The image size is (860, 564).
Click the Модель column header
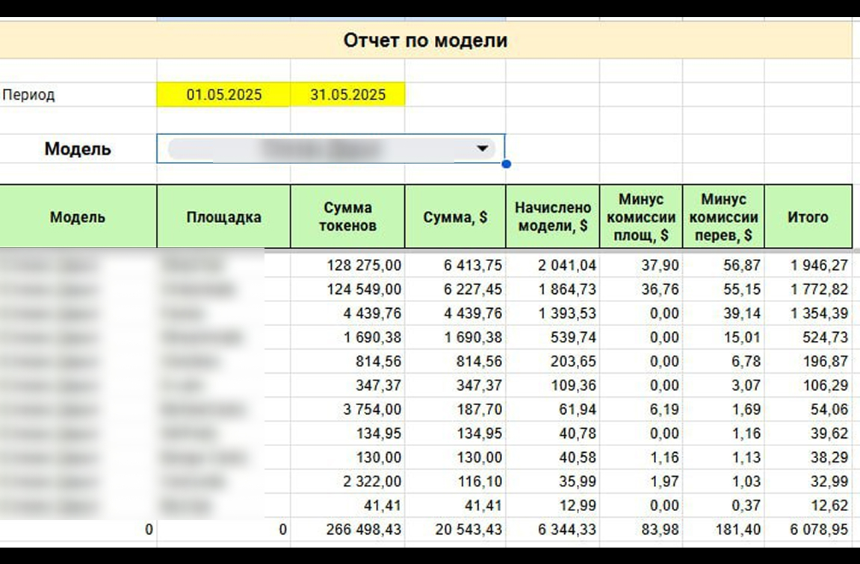[78, 217]
